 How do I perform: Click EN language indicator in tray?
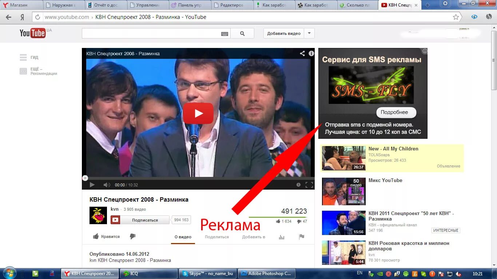pos(359,273)
